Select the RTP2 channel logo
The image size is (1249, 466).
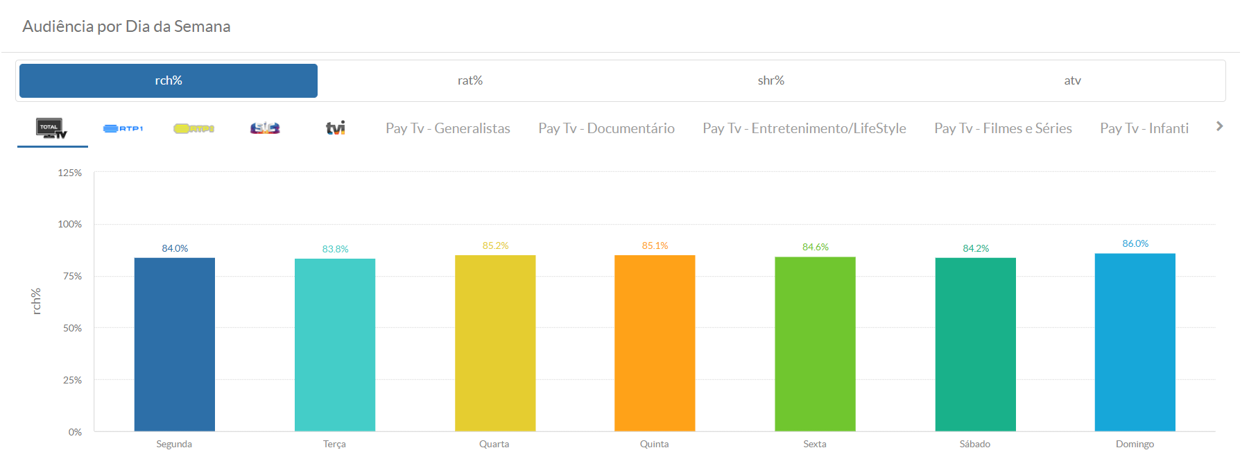tap(193, 128)
